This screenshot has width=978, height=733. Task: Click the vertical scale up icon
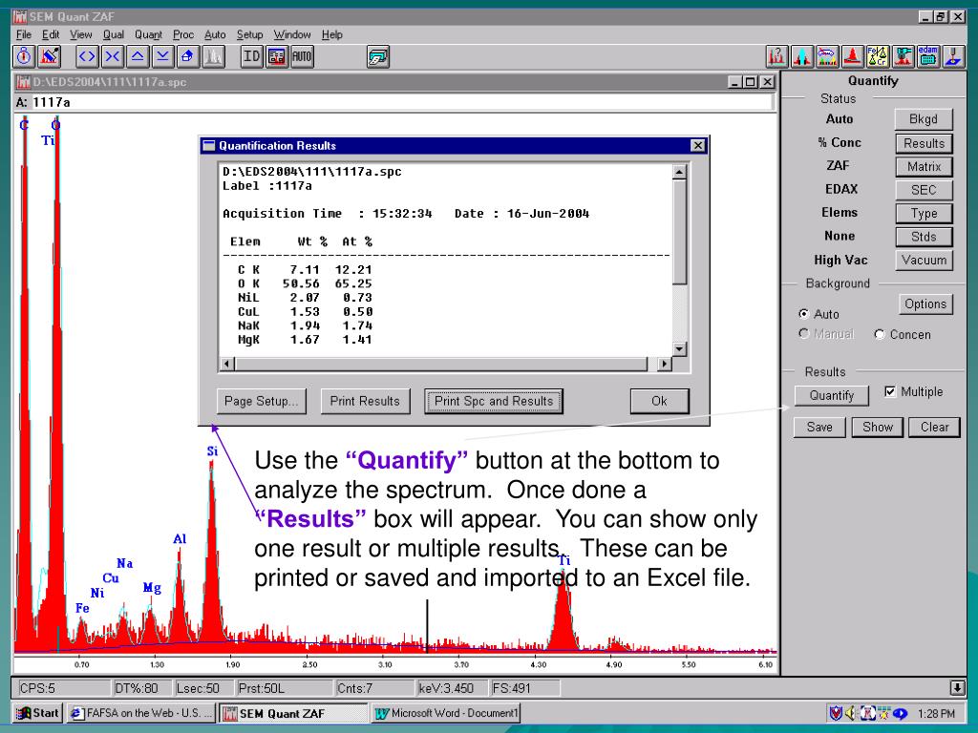point(138,56)
